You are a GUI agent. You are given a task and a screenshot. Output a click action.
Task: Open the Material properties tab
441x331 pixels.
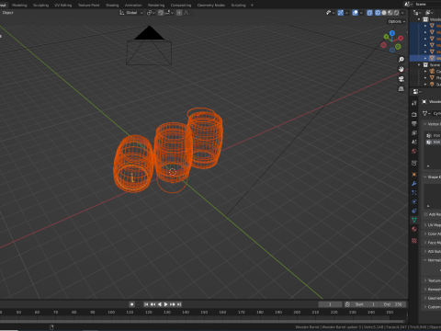(x=414, y=229)
